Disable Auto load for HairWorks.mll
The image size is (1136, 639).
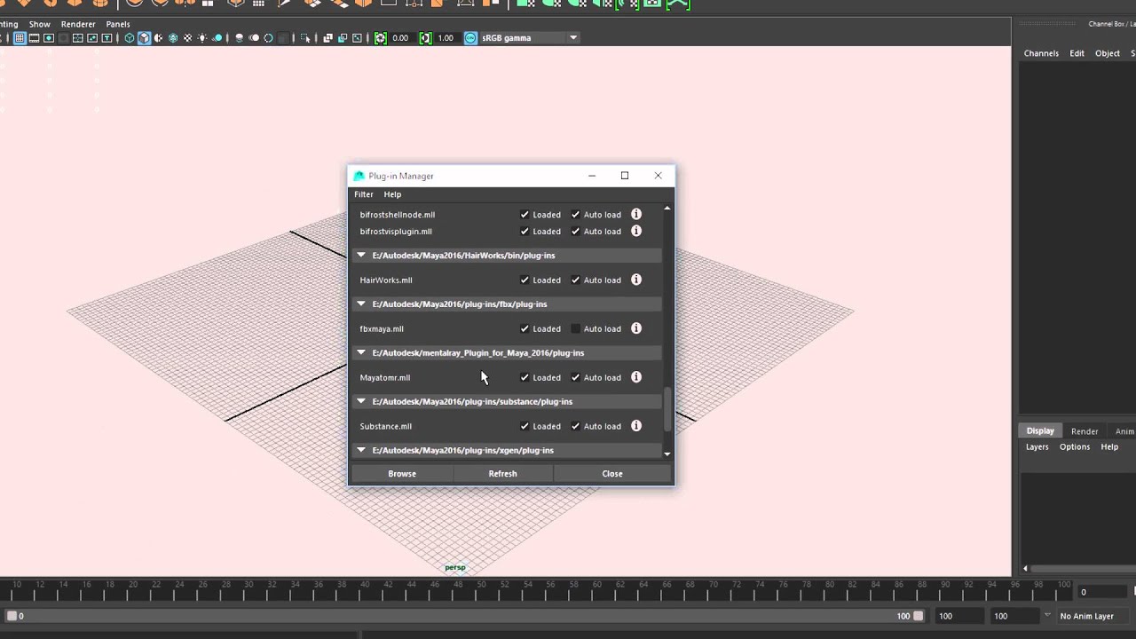575,280
